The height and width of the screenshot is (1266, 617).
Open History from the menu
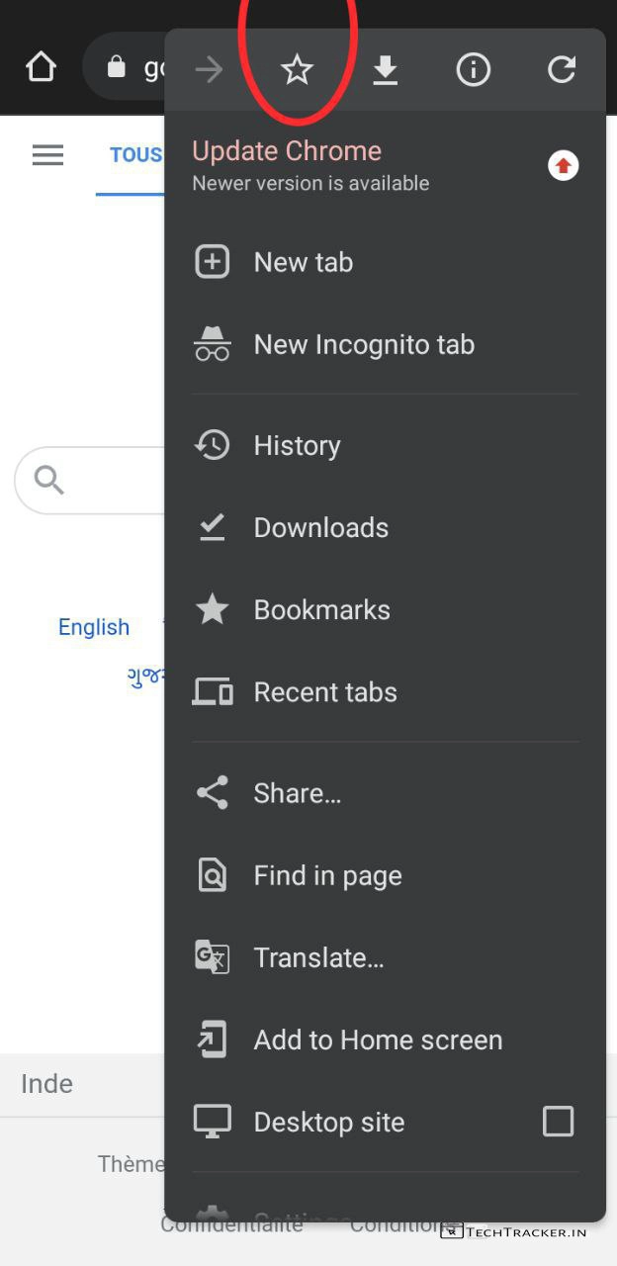(297, 445)
